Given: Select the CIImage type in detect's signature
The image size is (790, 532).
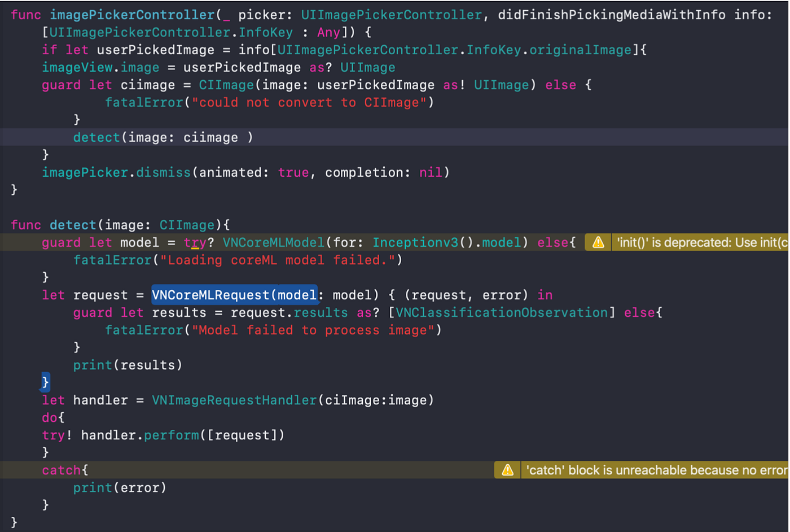Looking at the screenshot, I should click(x=186, y=224).
